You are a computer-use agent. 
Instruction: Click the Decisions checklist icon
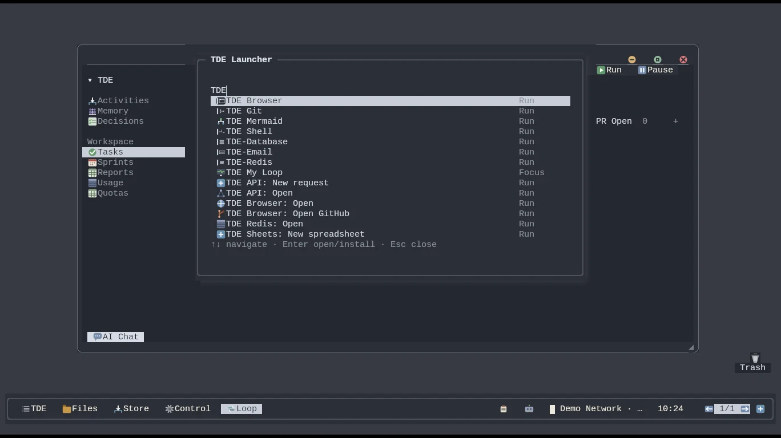tap(92, 121)
